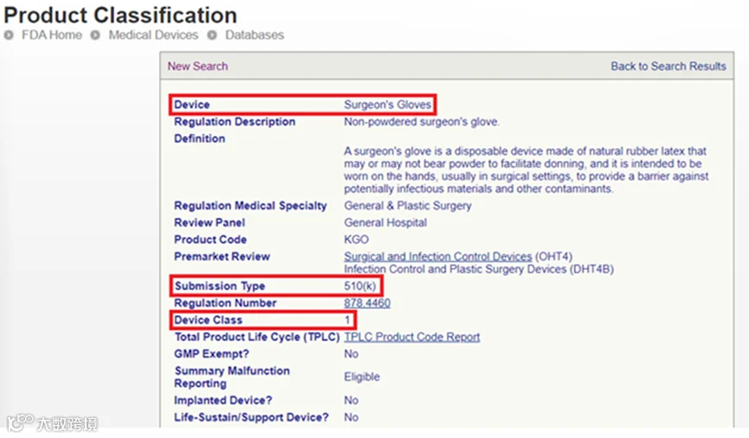Click the Premarket Review label
This screenshot has width=749, height=438.
pos(222,256)
